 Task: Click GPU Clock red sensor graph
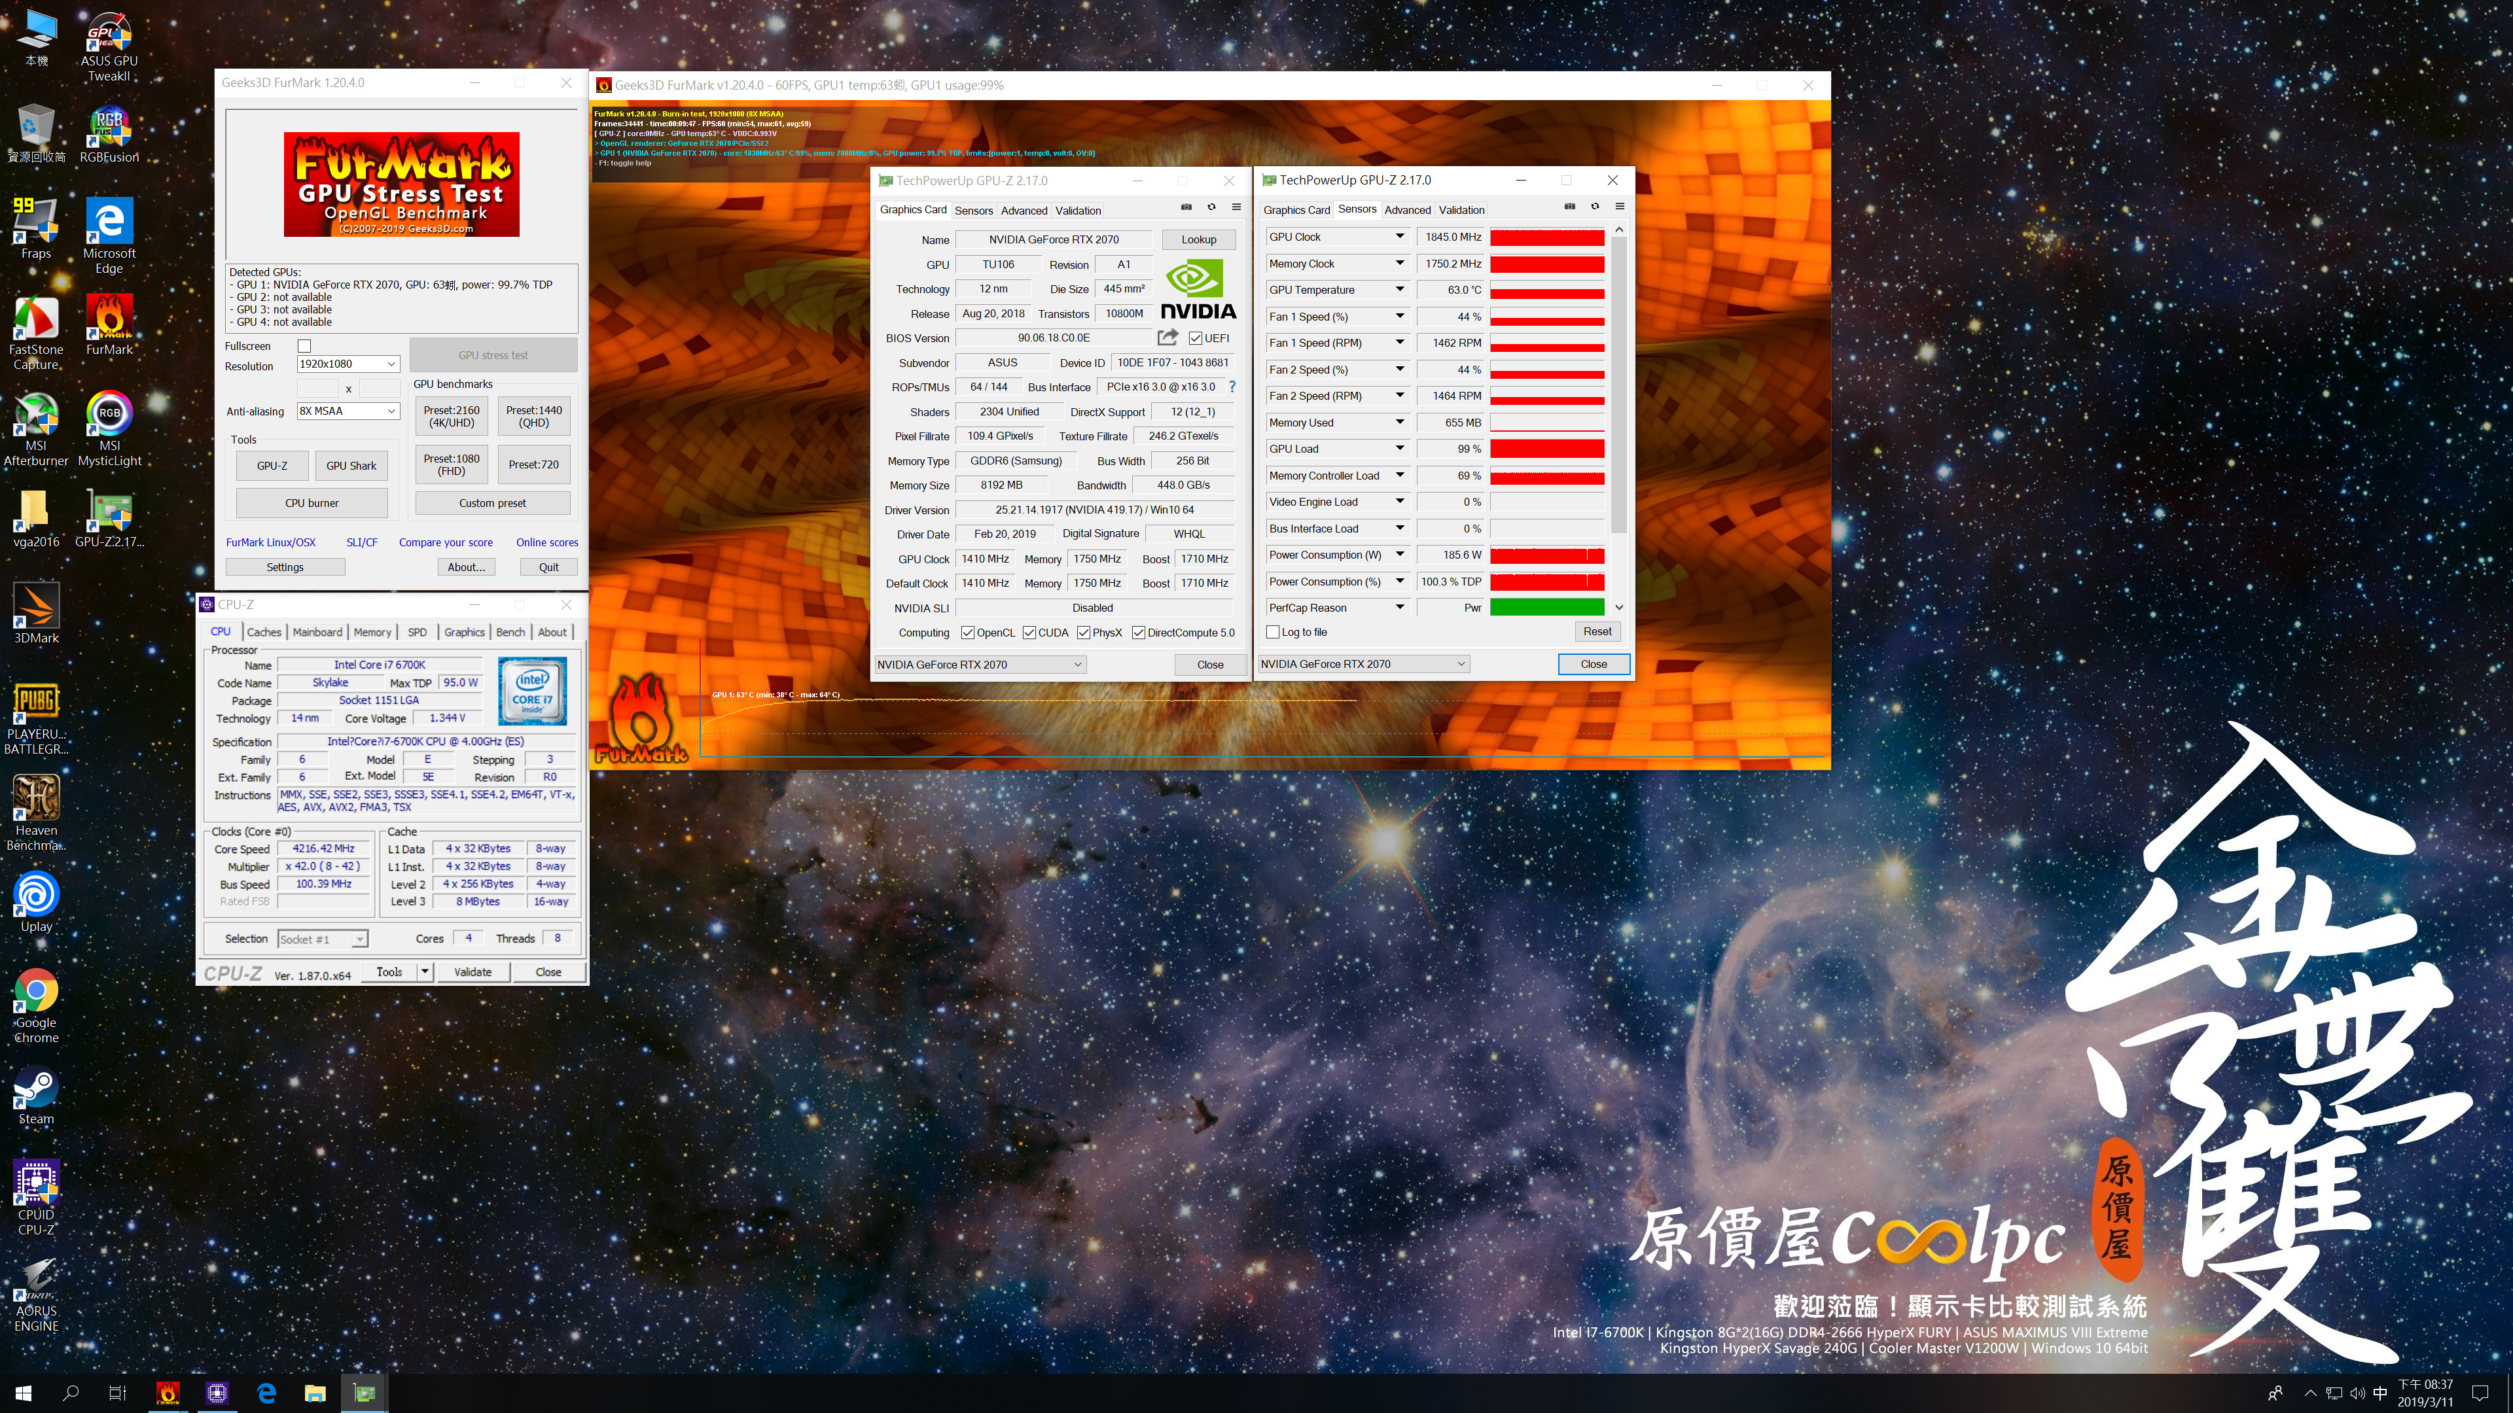pyautogui.click(x=1546, y=237)
